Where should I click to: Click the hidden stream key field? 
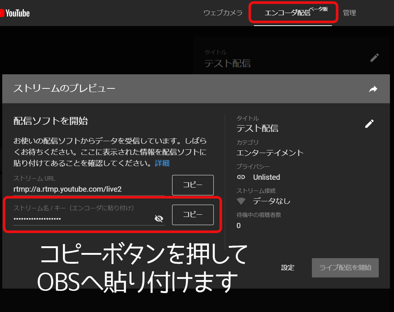tap(84, 219)
